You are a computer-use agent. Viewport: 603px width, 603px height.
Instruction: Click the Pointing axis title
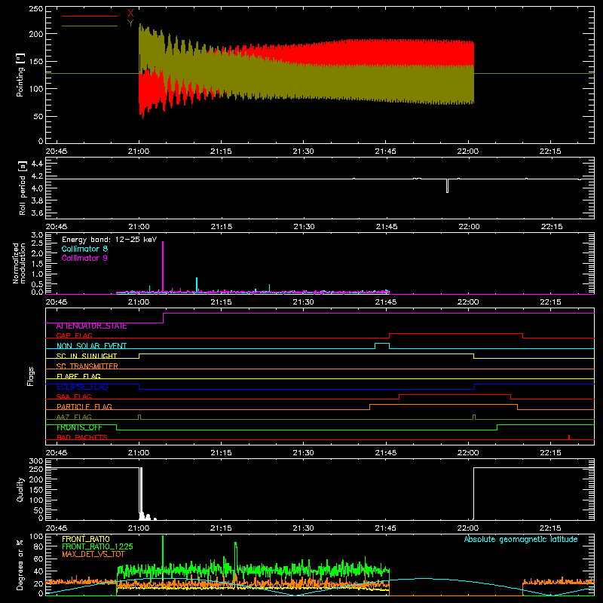coord(20,75)
